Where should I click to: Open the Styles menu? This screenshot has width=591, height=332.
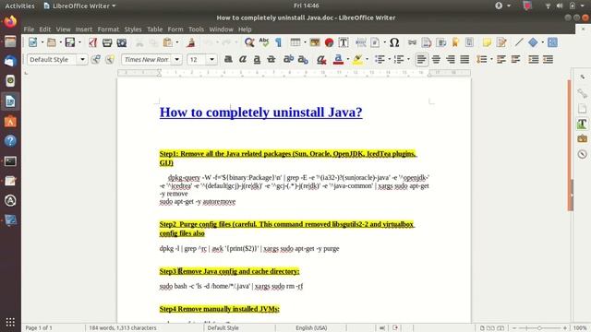coord(133,30)
